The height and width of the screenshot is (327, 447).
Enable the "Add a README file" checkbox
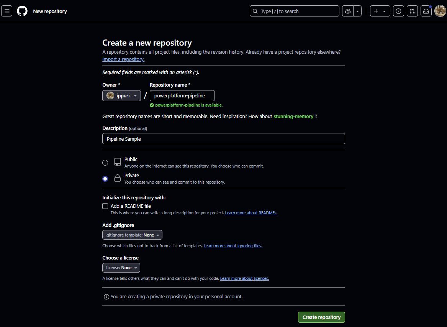105,206
